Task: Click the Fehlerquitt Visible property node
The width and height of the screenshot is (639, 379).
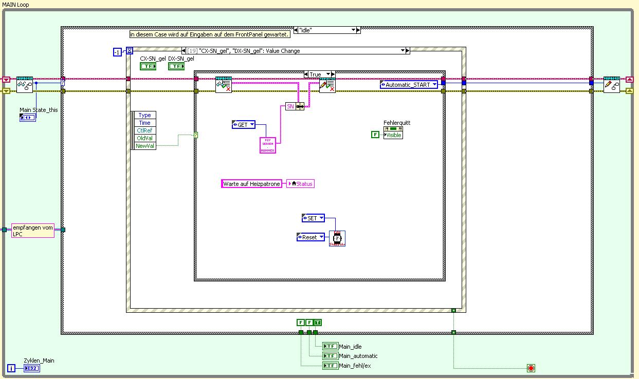Action: pos(393,132)
